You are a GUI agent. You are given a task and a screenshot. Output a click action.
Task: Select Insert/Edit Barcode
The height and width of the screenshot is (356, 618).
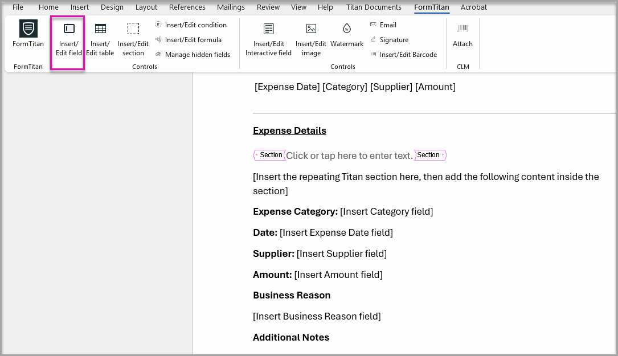(404, 55)
